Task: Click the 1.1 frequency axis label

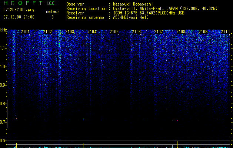Action: 3,48
